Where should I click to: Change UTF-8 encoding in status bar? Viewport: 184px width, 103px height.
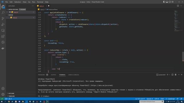tap(156, 99)
